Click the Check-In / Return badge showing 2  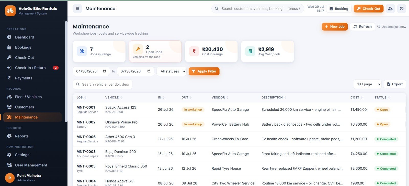click(x=56, y=68)
